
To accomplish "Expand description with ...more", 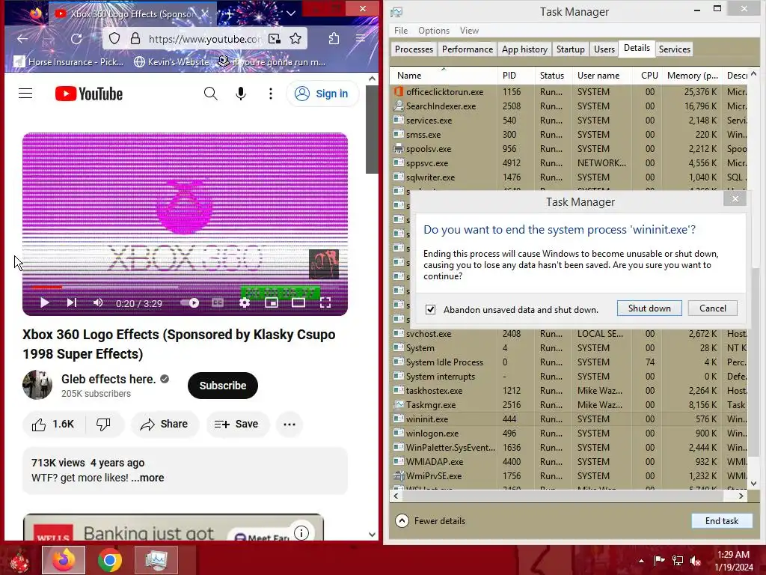I will click(x=147, y=478).
